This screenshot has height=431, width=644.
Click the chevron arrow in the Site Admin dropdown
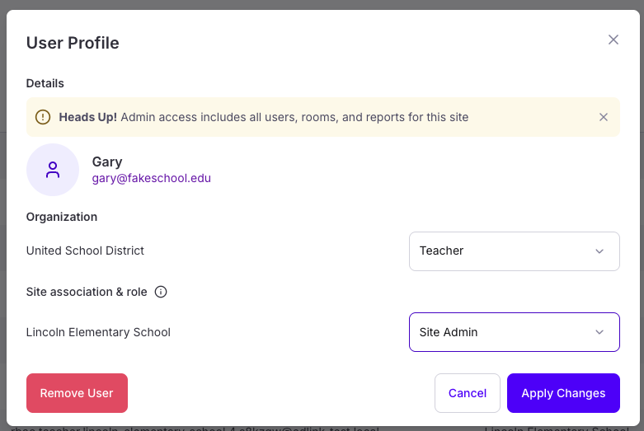599,332
